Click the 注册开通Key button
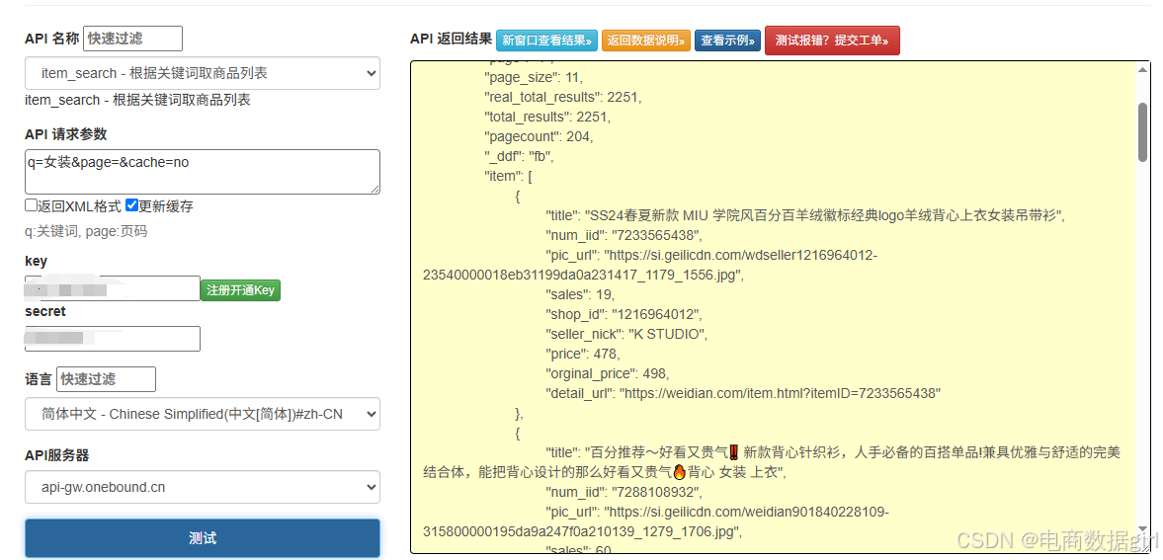Image resolution: width=1163 pixels, height=560 pixels. click(240, 290)
